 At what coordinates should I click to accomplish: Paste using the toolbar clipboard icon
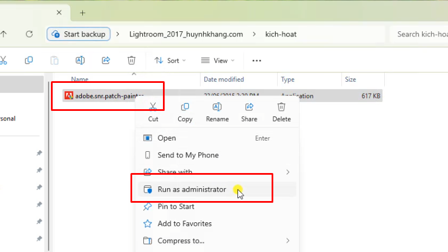(x=54, y=60)
